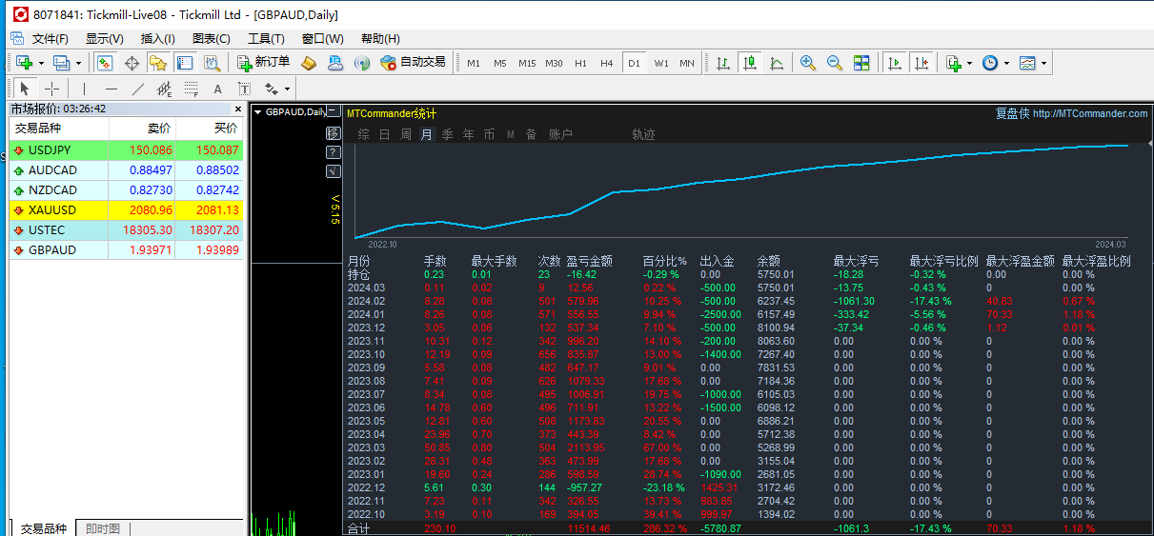The height and width of the screenshot is (536, 1154).
Task: Switch to the 即时图 tab
Action: pos(103,528)
